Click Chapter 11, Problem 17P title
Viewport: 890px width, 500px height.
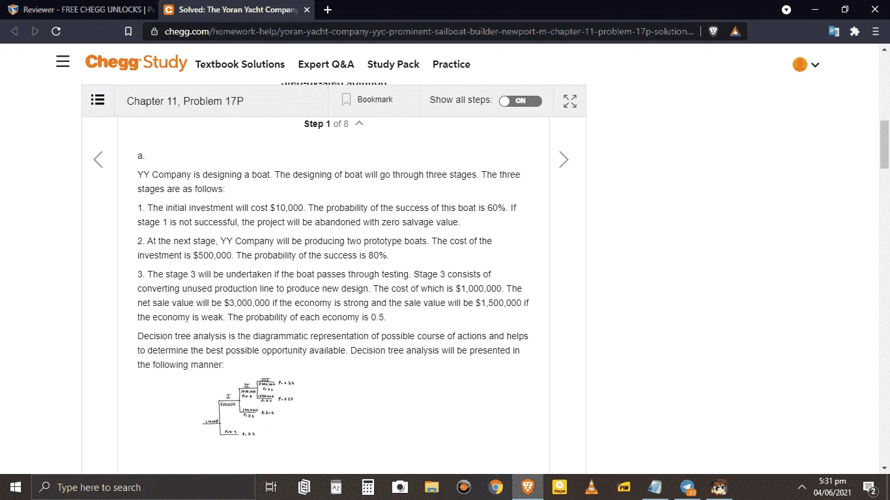click(185, 101)
